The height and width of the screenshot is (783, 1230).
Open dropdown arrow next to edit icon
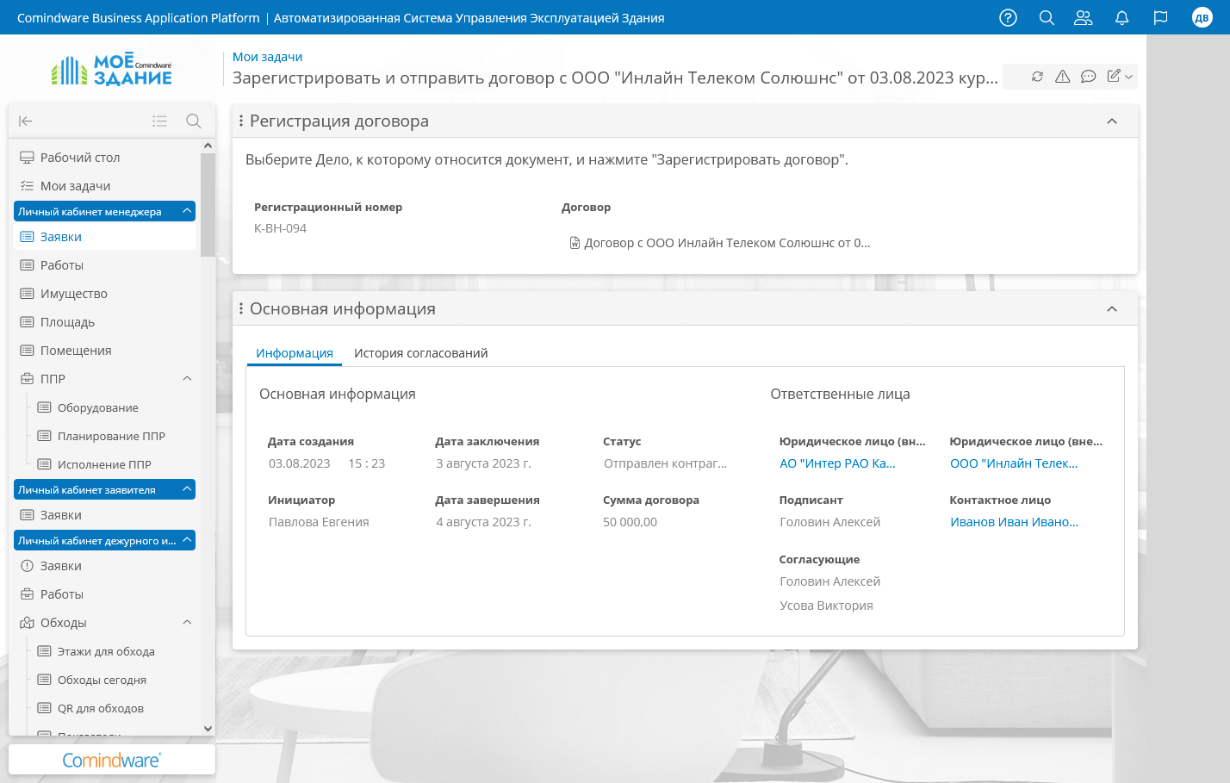click(1128, 77)
